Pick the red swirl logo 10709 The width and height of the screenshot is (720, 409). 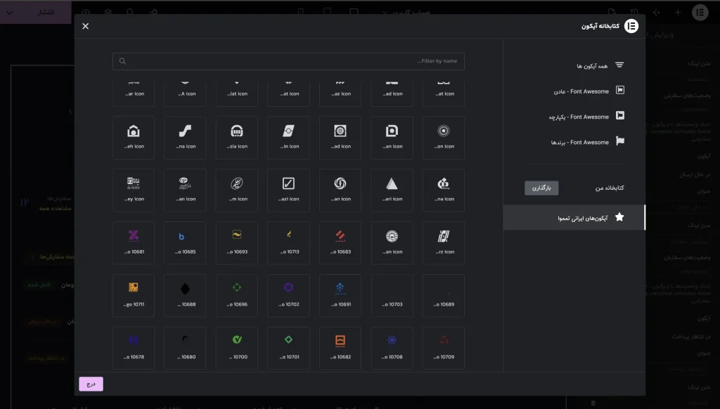coord(444,348)
